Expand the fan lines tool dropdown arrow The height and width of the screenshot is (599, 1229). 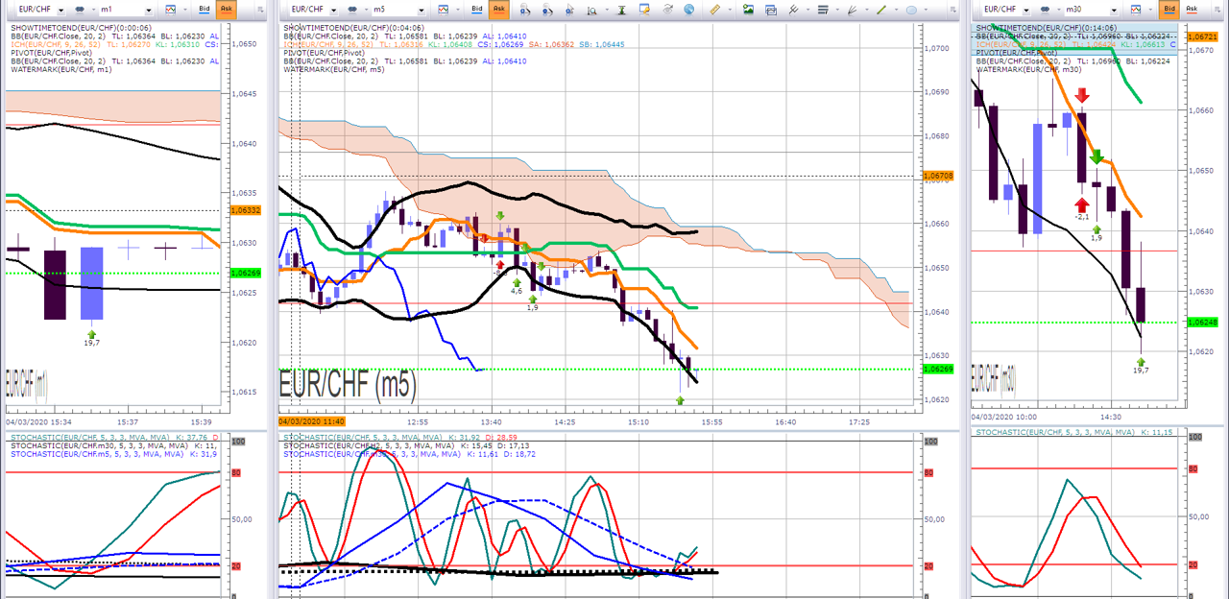(x=866, y=9)
